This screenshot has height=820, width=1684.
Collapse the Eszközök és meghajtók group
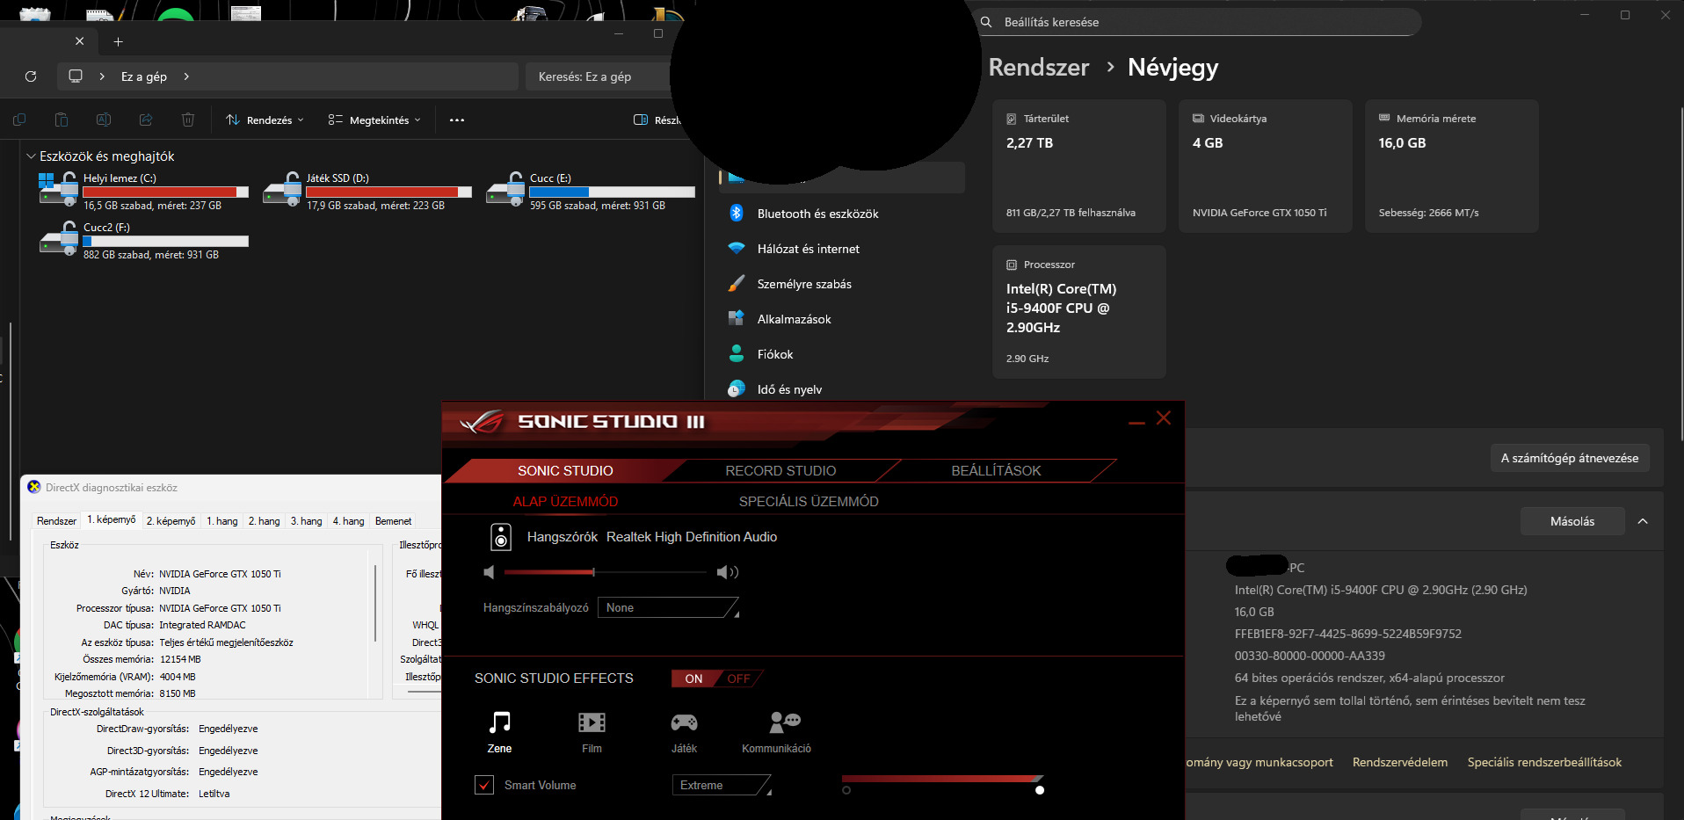[x=31, y=156]
